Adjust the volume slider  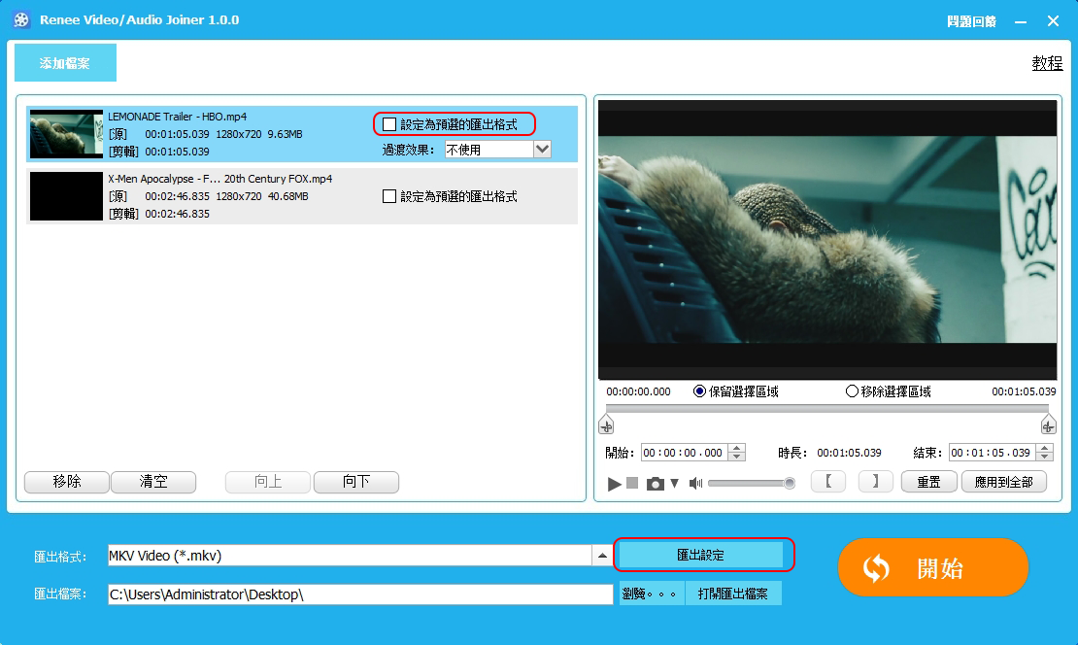pyautogui.click(x=751, y=484)
